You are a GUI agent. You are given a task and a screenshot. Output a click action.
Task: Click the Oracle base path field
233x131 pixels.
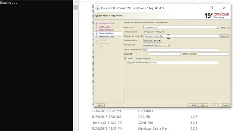[179, 28]
